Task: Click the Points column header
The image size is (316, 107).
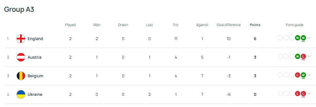Action: click(255, 25)
